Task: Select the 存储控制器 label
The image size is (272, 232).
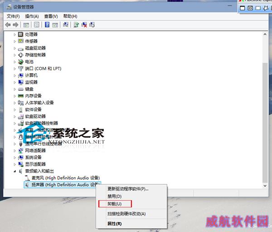Action: 35,55
